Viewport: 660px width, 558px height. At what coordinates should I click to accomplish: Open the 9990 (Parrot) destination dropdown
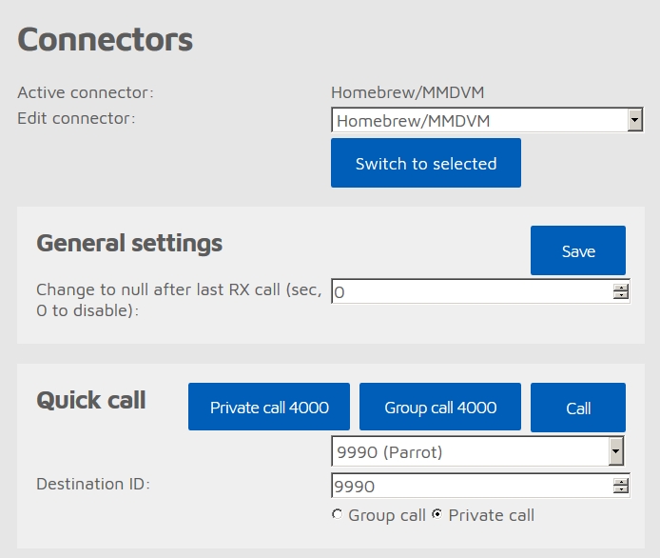(477, 451)
